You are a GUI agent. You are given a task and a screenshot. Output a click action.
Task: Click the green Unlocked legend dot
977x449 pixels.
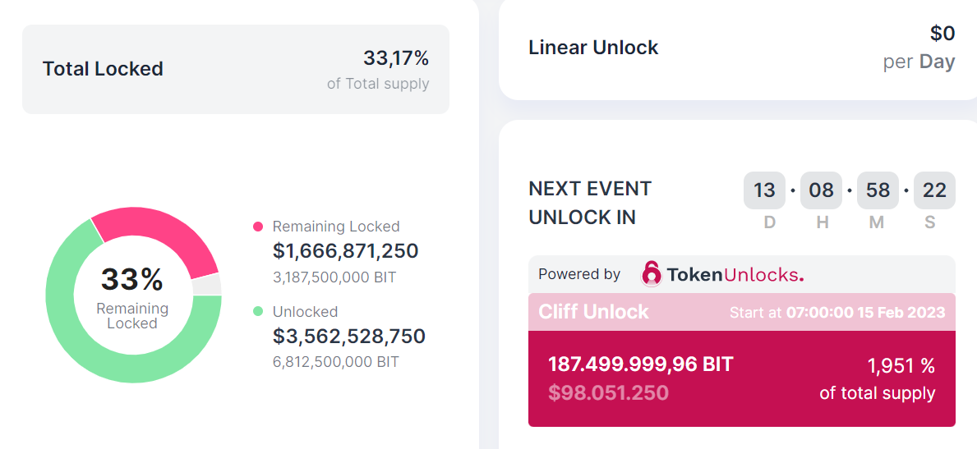click(258, 312)
